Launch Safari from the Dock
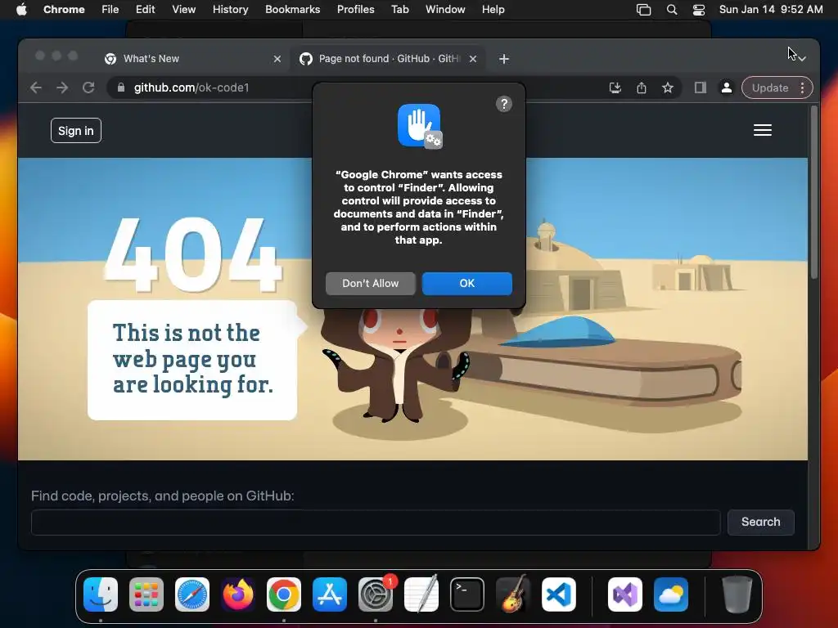838x628 pixels. [x=191, y=594]
